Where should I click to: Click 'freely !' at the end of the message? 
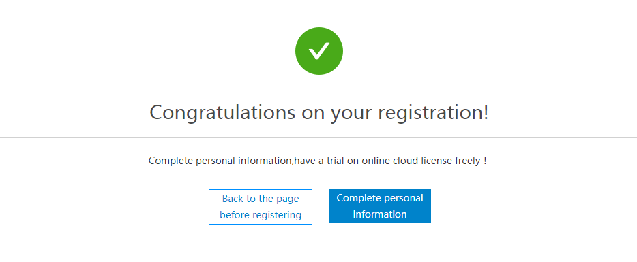(471, 161)
